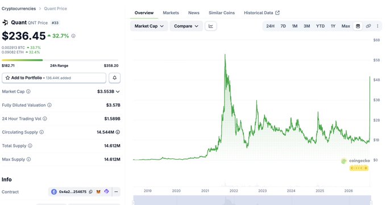Click the #33 rank badge
The image size is (386, 205).
[55, 23]
